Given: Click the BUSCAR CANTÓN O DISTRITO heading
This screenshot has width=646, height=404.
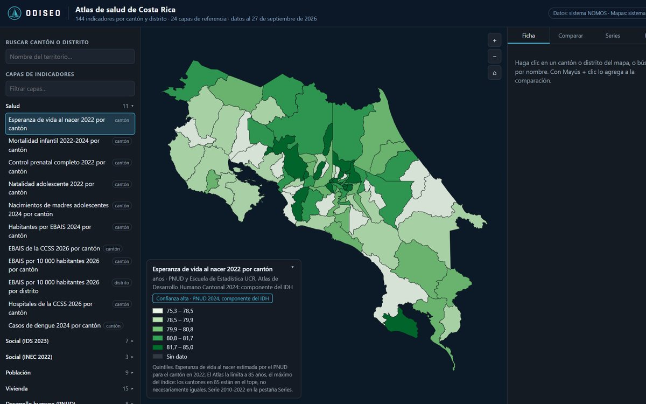Looking at the screenshot, I should (x=47, y=42).
